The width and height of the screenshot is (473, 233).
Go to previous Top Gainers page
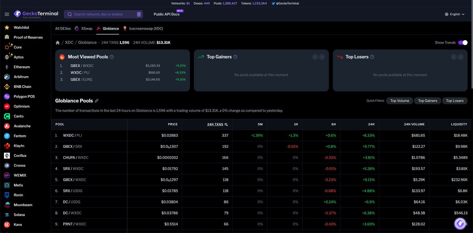[315, 57]
